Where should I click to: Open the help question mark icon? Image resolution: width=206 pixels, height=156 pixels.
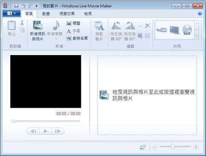(200, 14)
